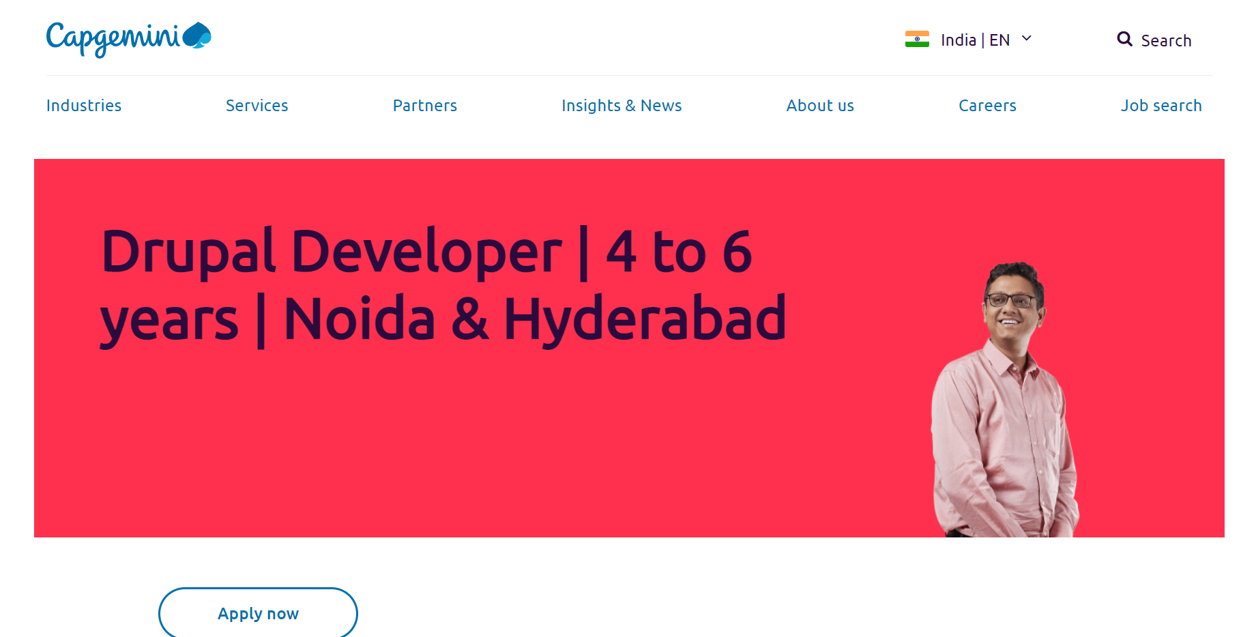1241x637 pixels.
Task: Expand the India | EN language chevron
Action: point(1026,38)
